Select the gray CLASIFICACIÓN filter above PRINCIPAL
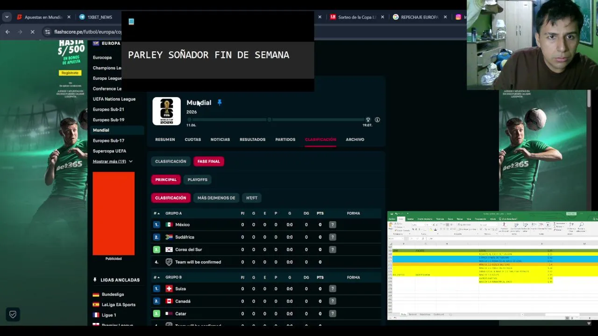The image size is (598, 336). (x=171, y=161)
